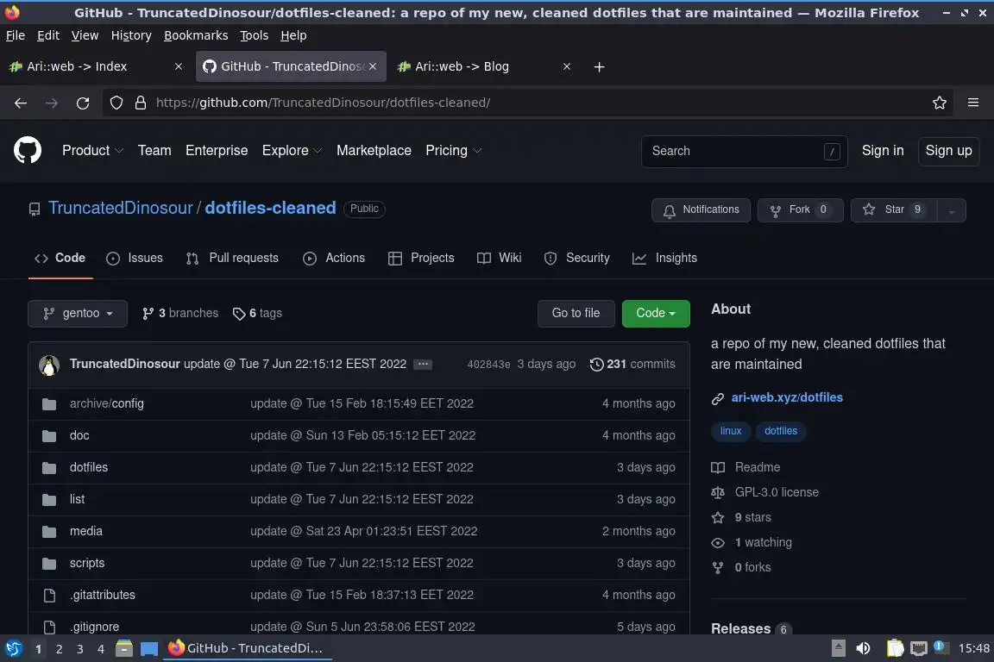Open a new tab with plus icon
The height and width of the screenshot is (662, 994).
click(x=599, y=66)
